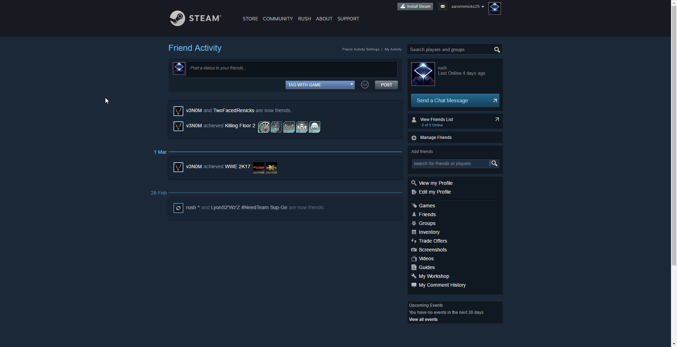Viewport: 677px width, 347px height.
Task: Open View my Profile link
Action: 435,183
